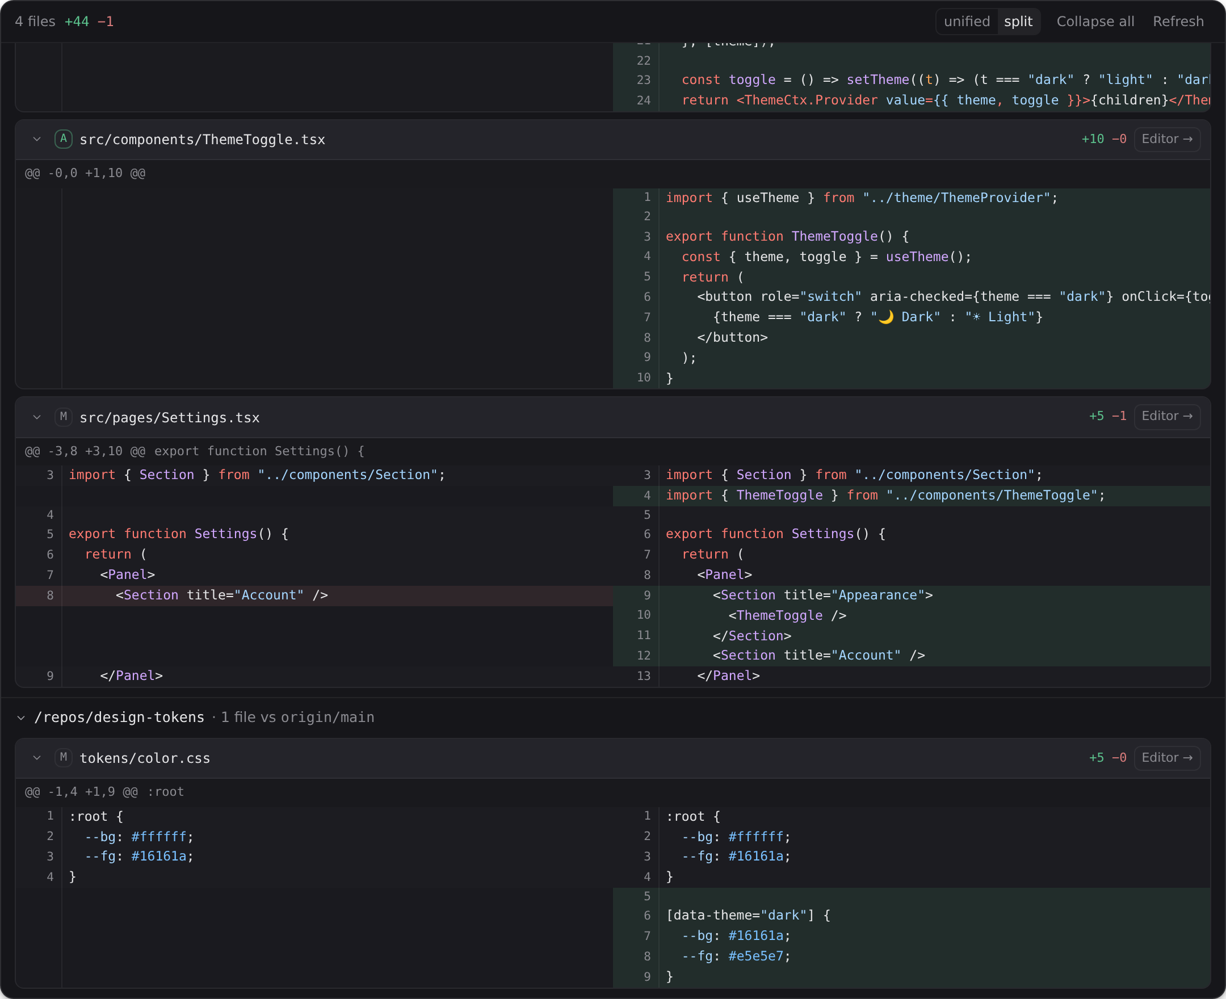Open tokens/color.css in Editor
This screenshot has height=999, width=1226.
pos(1167,758)
